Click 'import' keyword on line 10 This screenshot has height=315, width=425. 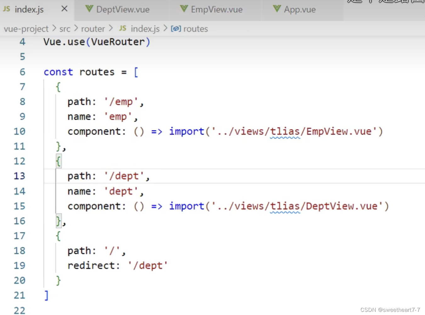187,131
